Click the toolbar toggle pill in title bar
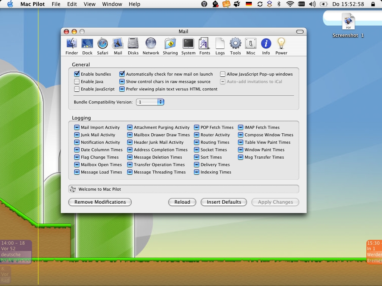 tap(300, 32)
